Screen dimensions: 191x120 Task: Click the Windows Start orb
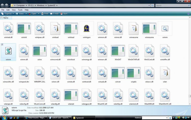(x=4, y=117)
